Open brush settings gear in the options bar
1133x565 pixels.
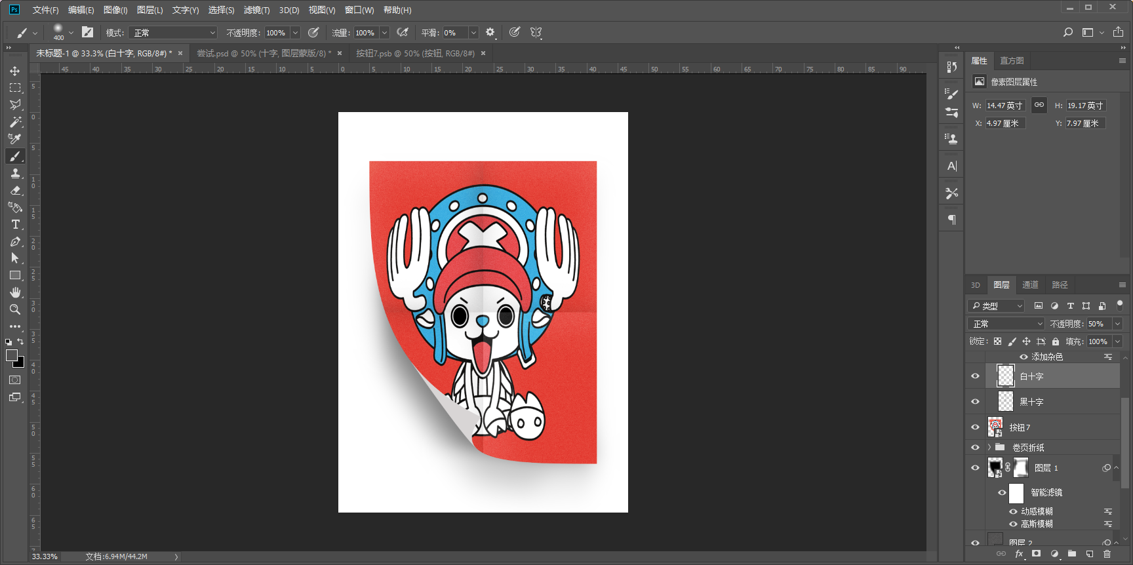[490, 32]
